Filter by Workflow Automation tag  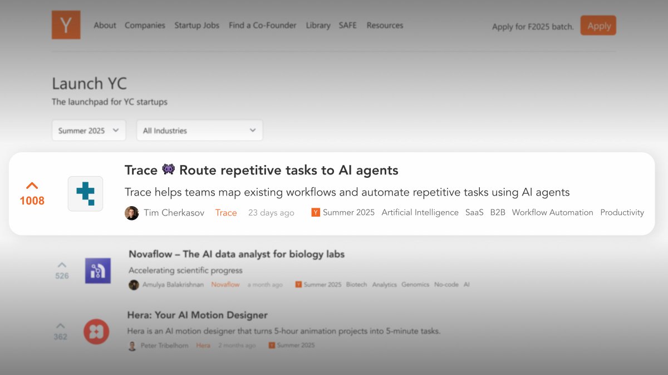coord(553,213)
